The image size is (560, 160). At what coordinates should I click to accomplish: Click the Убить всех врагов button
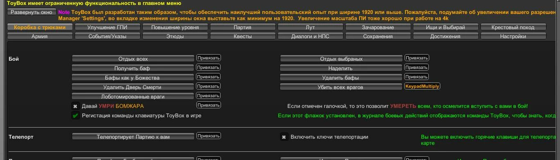341,87
